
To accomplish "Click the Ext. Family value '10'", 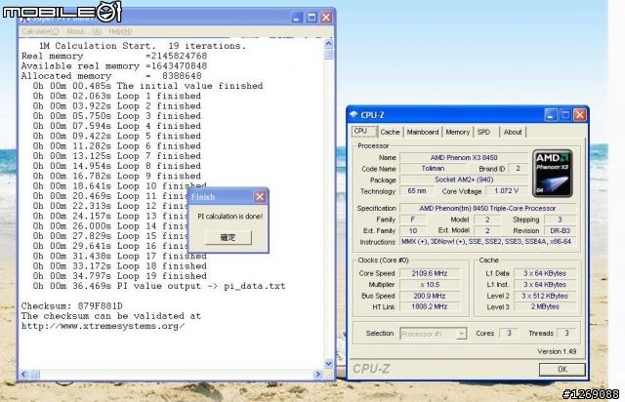I will coord(412,230).
